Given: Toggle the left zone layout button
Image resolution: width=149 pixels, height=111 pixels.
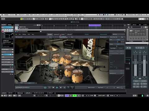Looking at the screenshot, I should [x=140, y=19].
